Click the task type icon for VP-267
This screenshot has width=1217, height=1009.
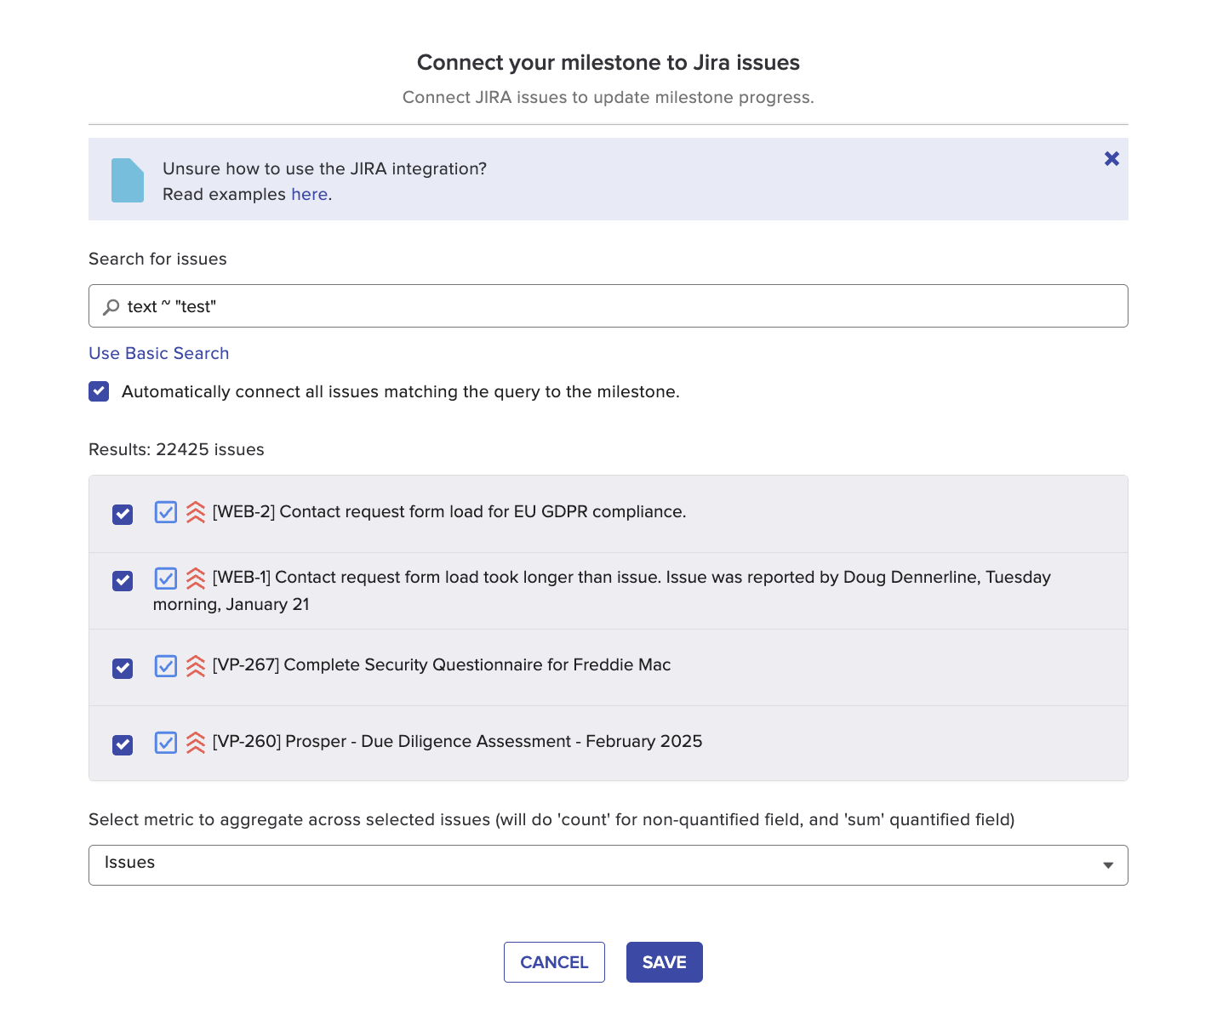pos(166,665)
